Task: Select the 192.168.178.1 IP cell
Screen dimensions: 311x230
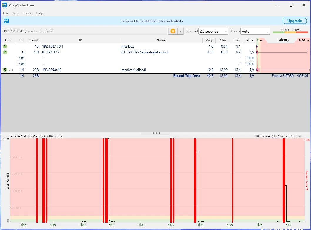Action: tap(53, 46)
